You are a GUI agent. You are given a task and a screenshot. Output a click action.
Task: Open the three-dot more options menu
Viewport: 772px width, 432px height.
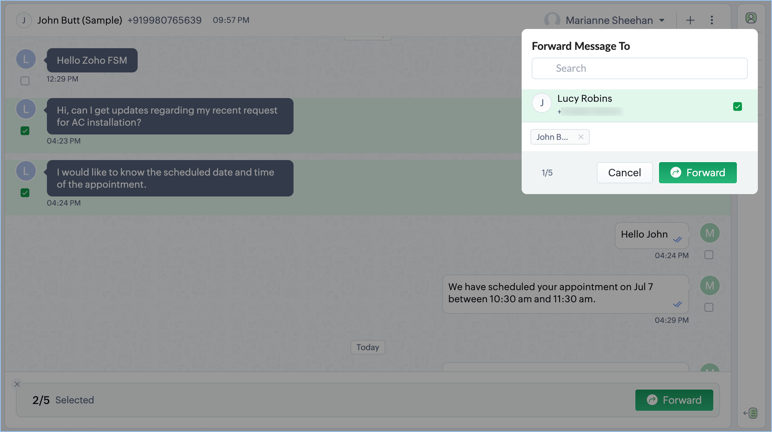pyautogui.click(x=712, y=20)
